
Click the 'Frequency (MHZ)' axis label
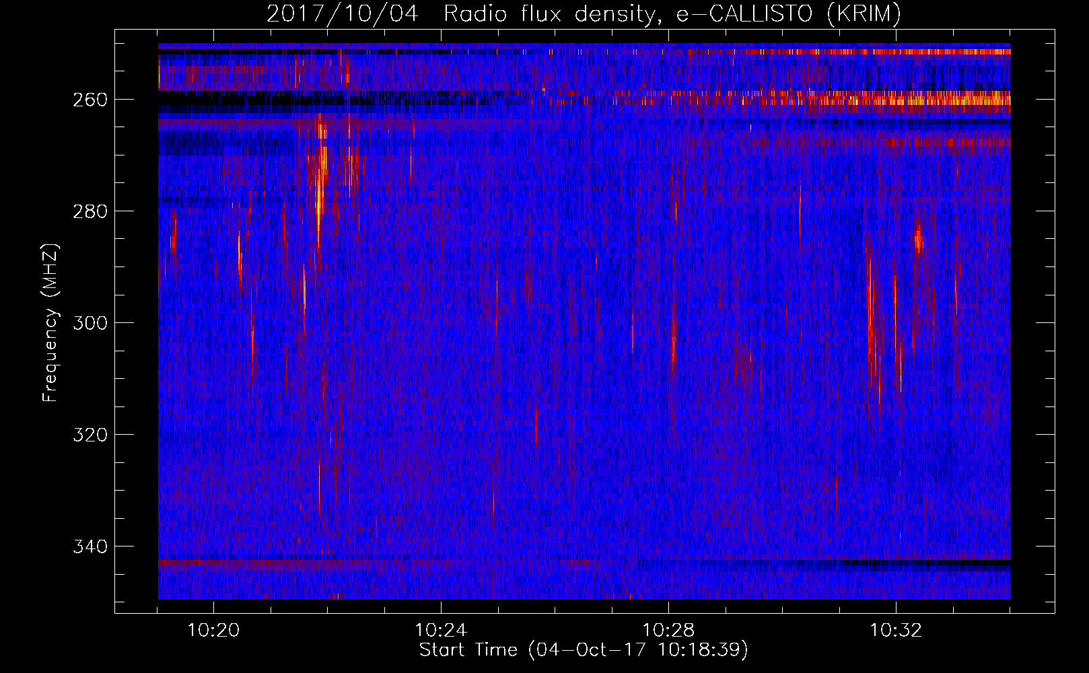point(50,323)
